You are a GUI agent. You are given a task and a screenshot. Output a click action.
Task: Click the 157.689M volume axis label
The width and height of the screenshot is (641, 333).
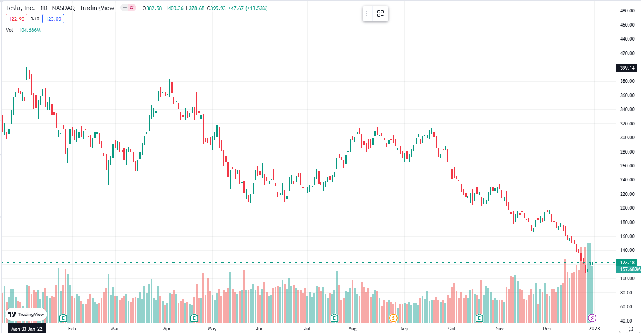(x=629, y=269)
